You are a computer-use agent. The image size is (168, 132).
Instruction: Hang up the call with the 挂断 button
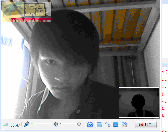click(x=145, y=124)
